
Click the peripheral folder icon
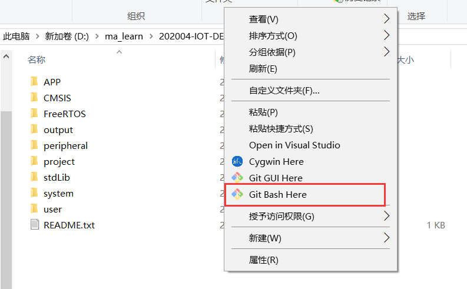coord(34,145)
